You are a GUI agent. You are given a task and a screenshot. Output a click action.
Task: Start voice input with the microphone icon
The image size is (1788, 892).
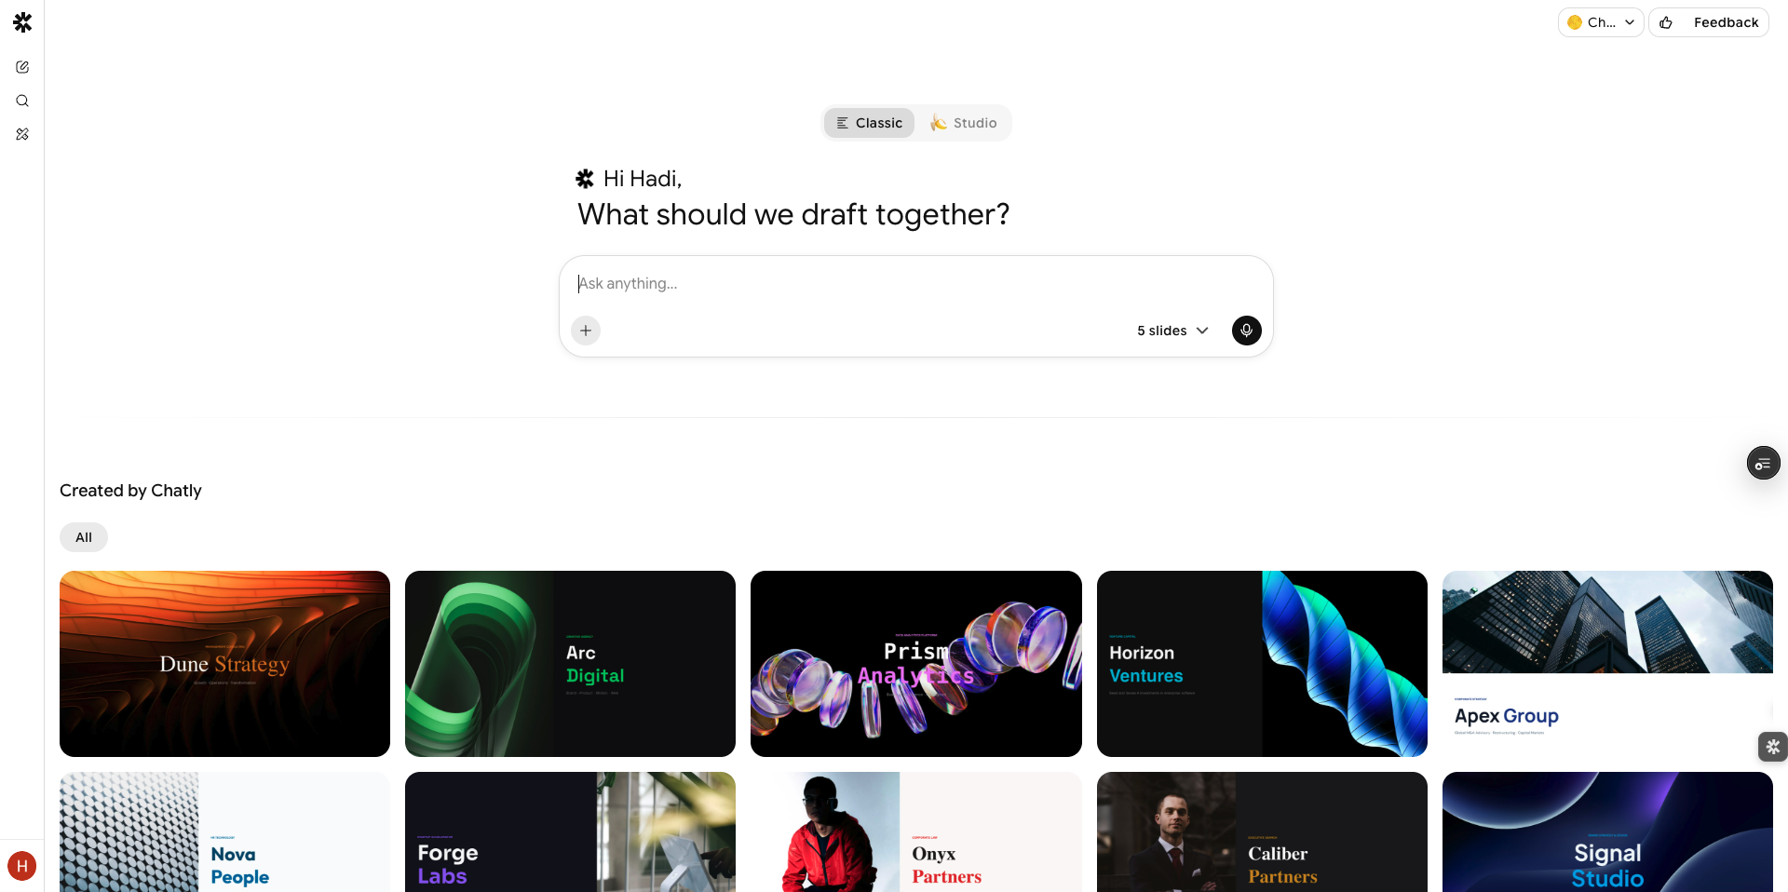click(1246, 331)
